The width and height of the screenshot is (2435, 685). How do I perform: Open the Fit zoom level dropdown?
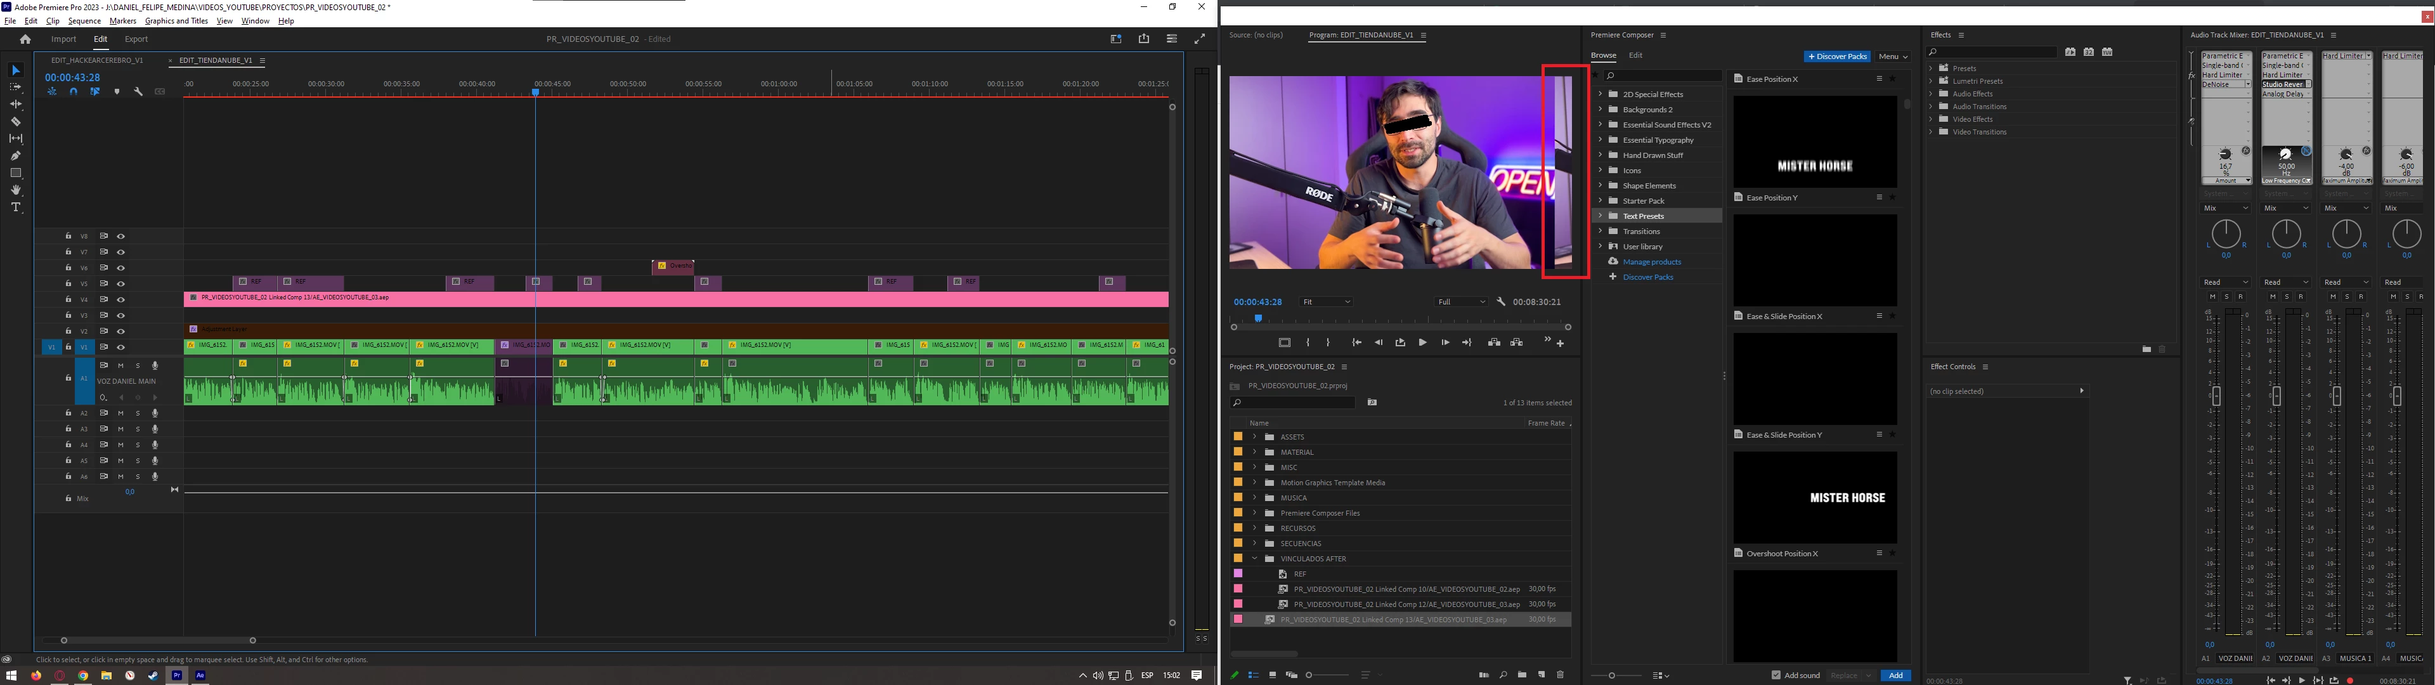click(x=1326, y=302)
